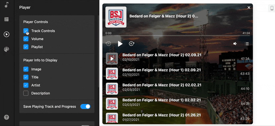Click the BSJ album art in header
Viewport: 275px width, 126px height.
pos(116,17)
